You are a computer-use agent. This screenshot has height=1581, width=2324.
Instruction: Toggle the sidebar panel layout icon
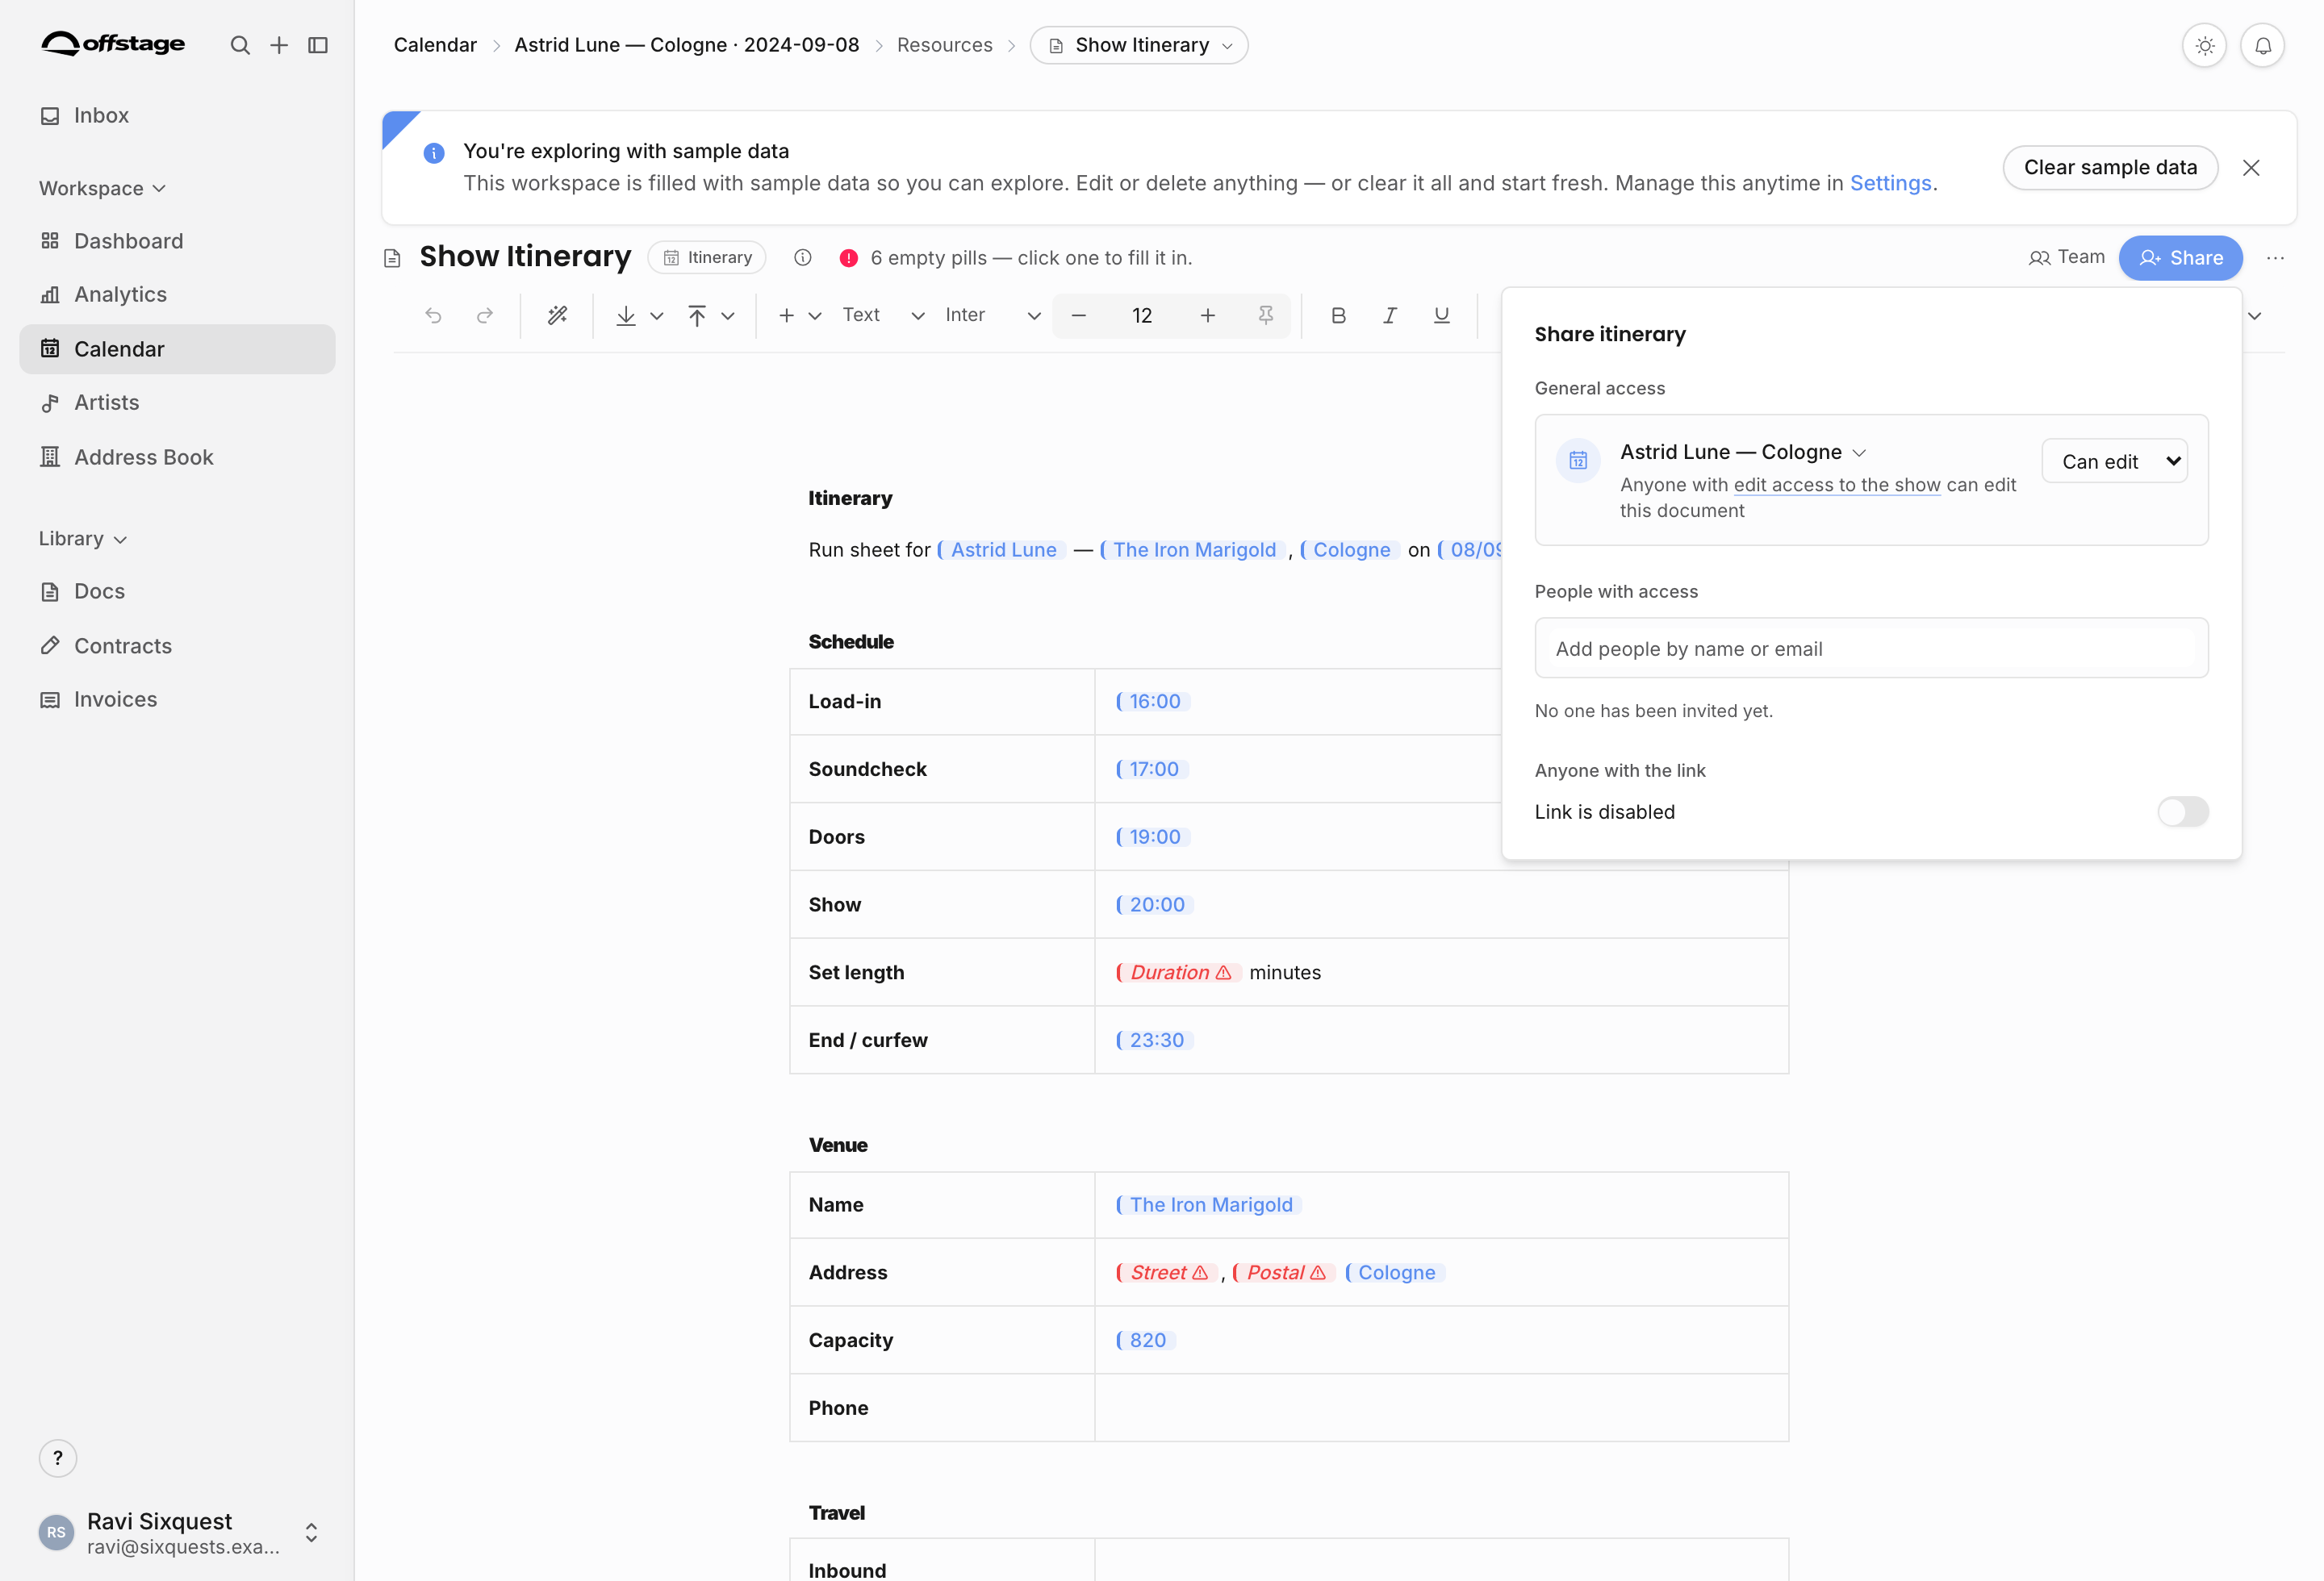[318, 45]
